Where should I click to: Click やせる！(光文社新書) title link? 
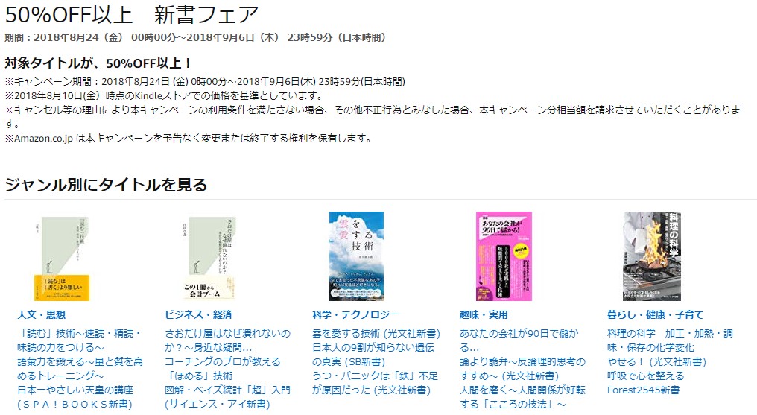coord(656,361)
